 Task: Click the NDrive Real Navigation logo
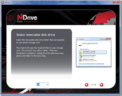[27, 18]
